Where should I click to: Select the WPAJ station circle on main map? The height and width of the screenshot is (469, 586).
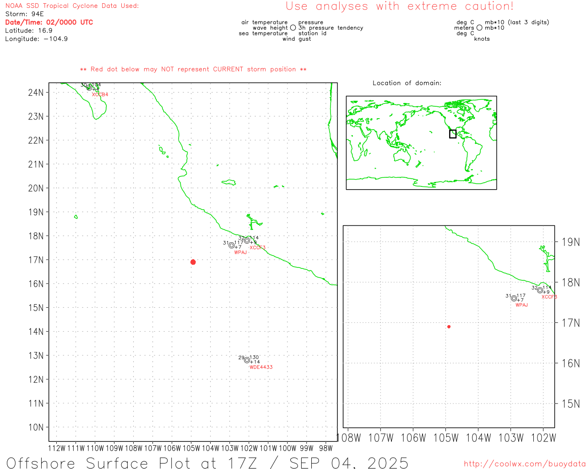(232, 245)
